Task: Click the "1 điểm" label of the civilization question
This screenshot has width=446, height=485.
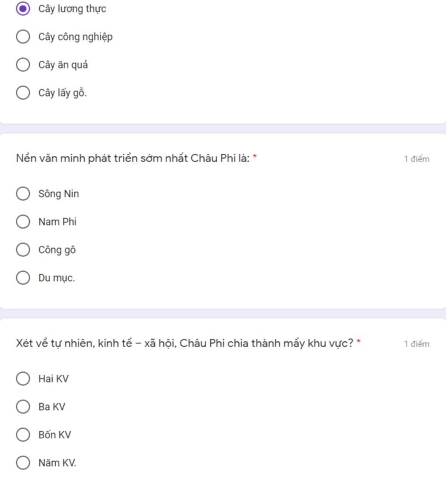Action: (416, 159)
